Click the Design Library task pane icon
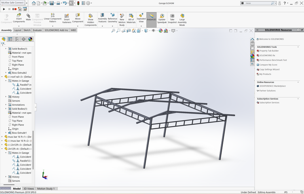Viewport: 304px width, 194px height. click(252, 44)
